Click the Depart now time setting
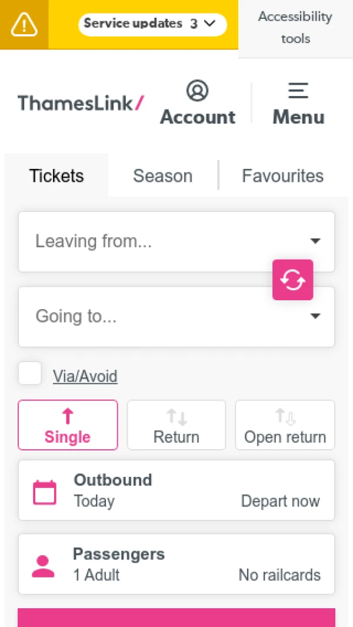The image size is (353, 627). click(281, 501)
